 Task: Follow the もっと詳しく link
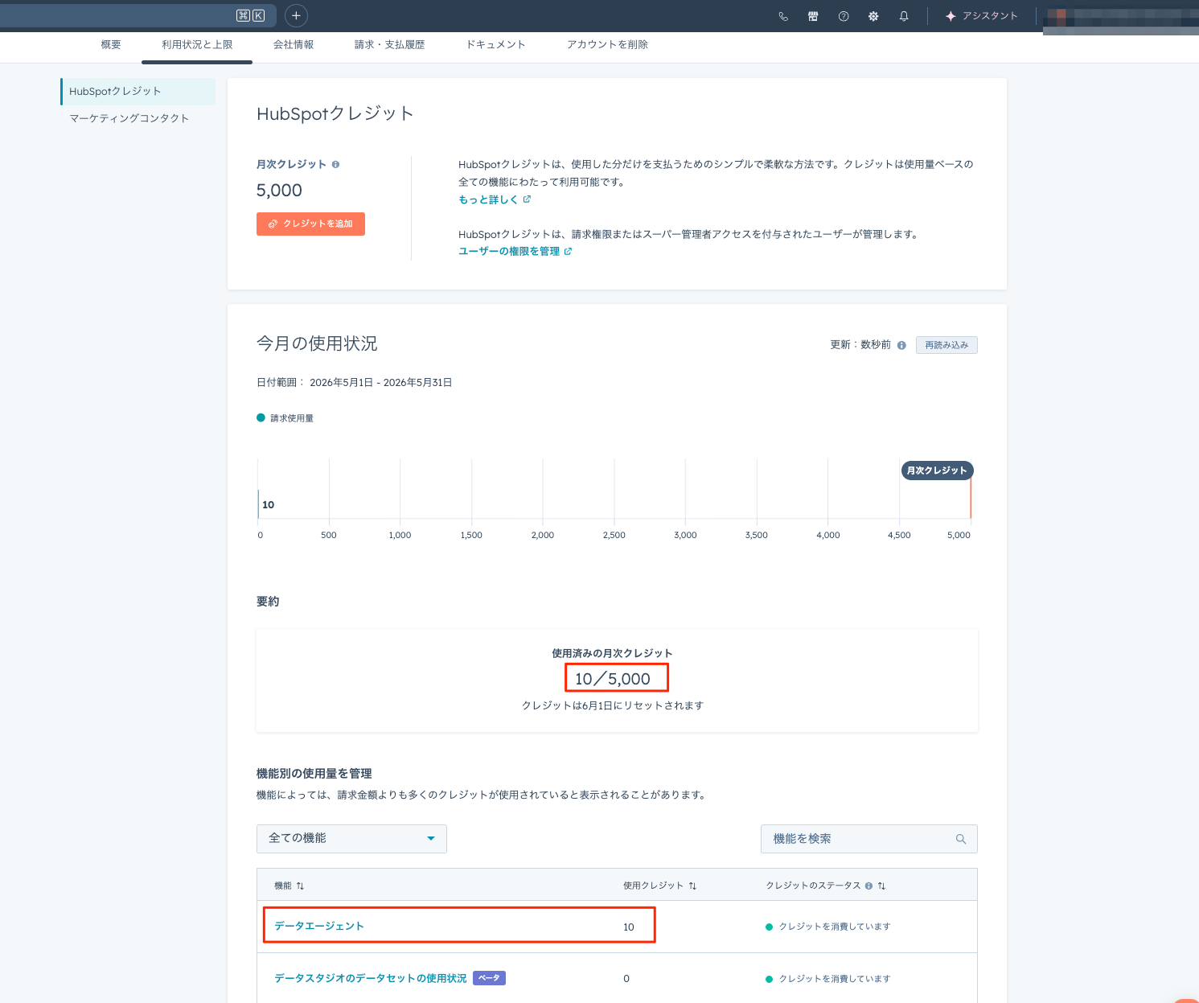tap(495, 199)
